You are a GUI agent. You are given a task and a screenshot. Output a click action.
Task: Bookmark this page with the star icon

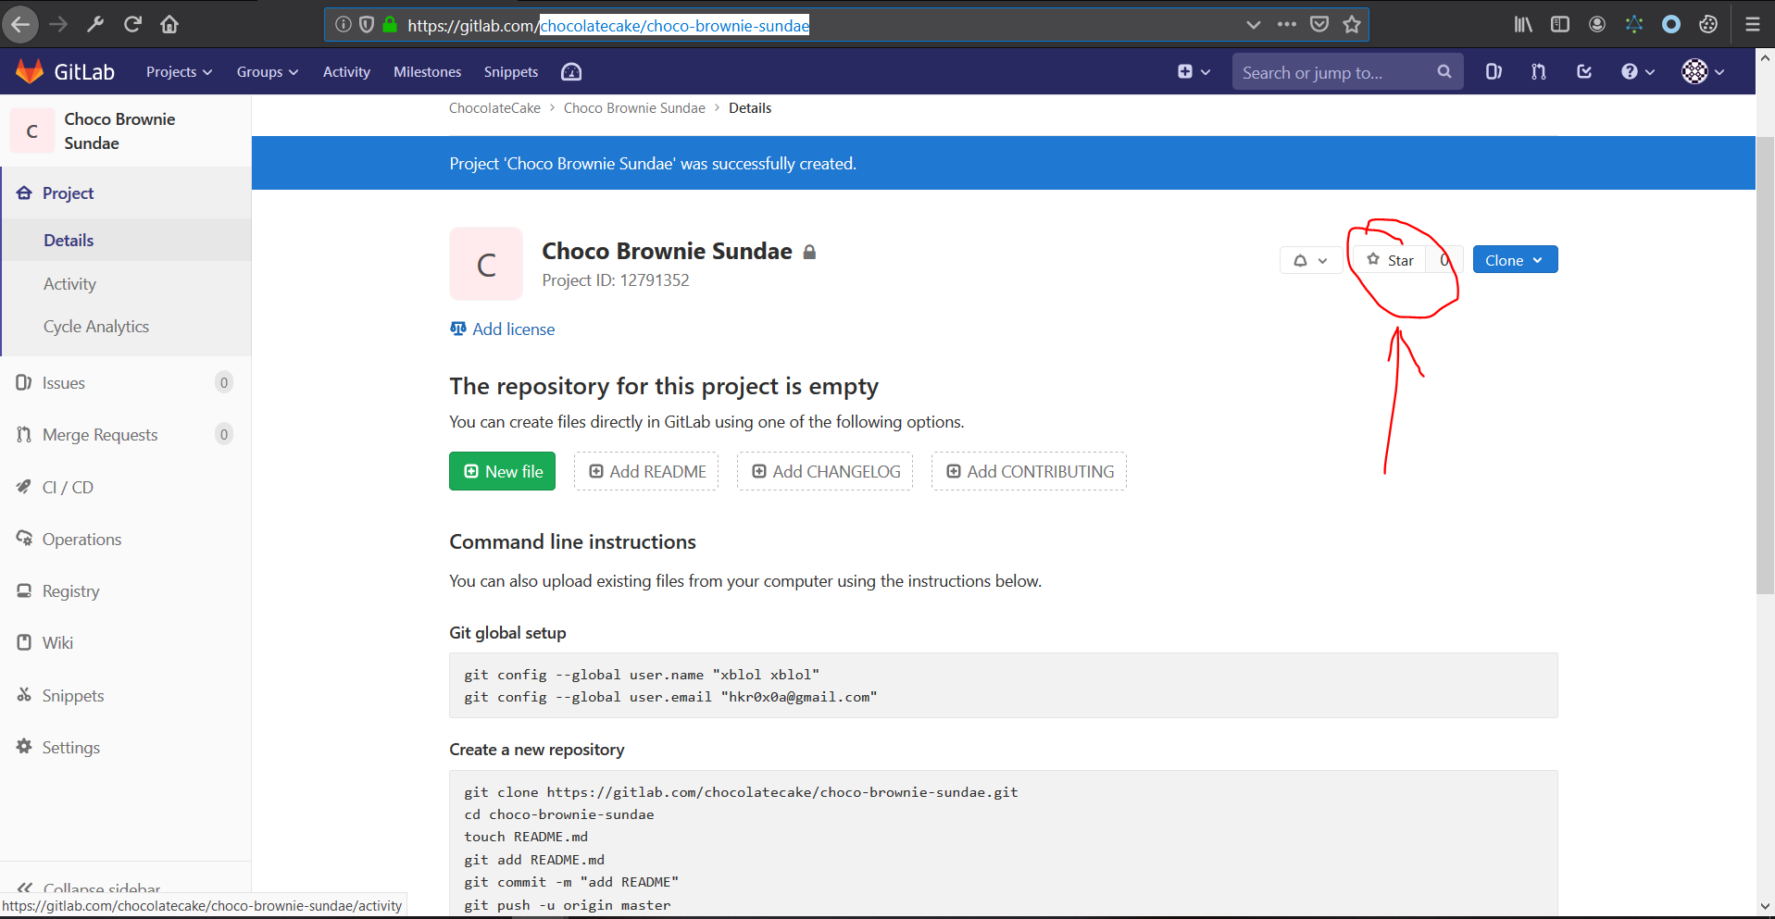pos(1352,25)
